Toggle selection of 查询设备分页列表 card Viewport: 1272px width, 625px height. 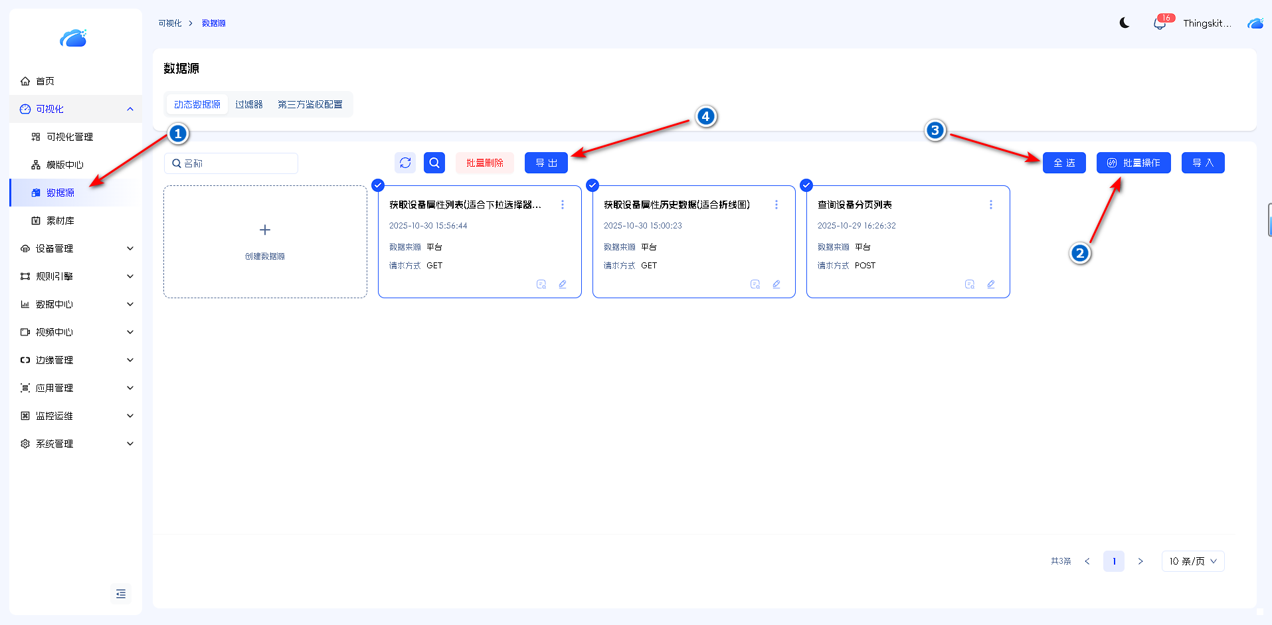pyautogui.click(x=806, y=185)
